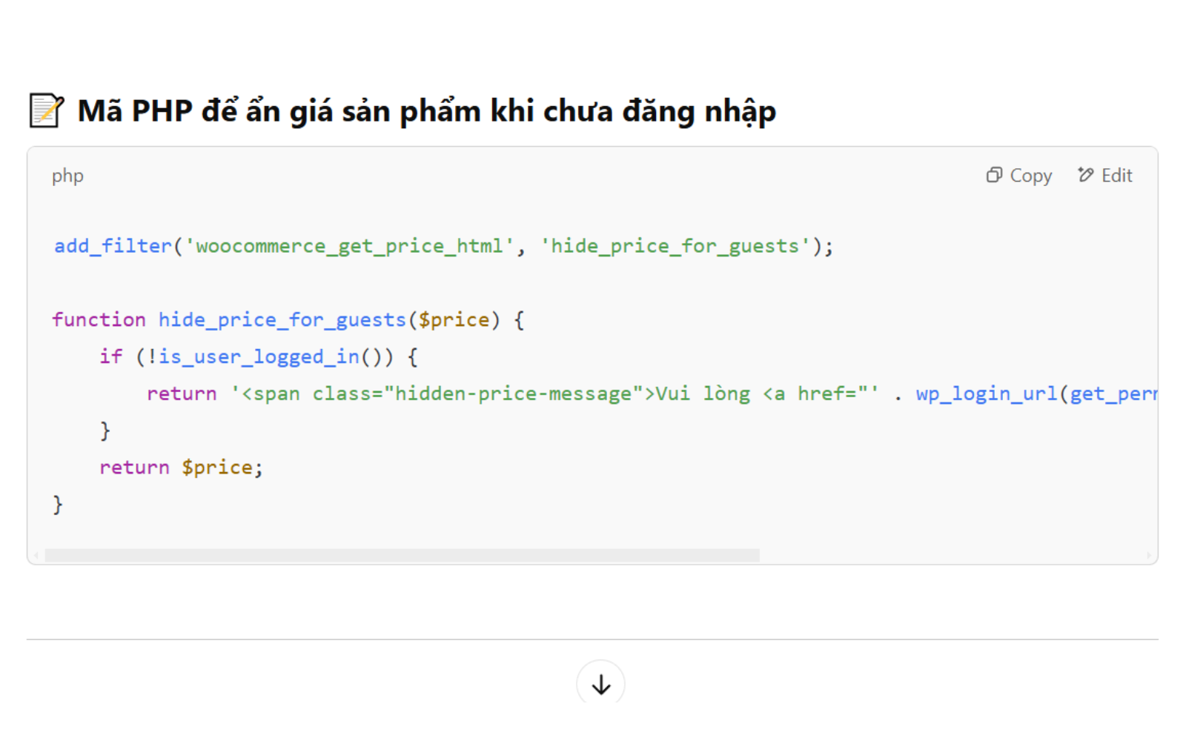Click the "hidden-price-message" class text
This screenshot has height=741, width=1186.
(513, 393)
